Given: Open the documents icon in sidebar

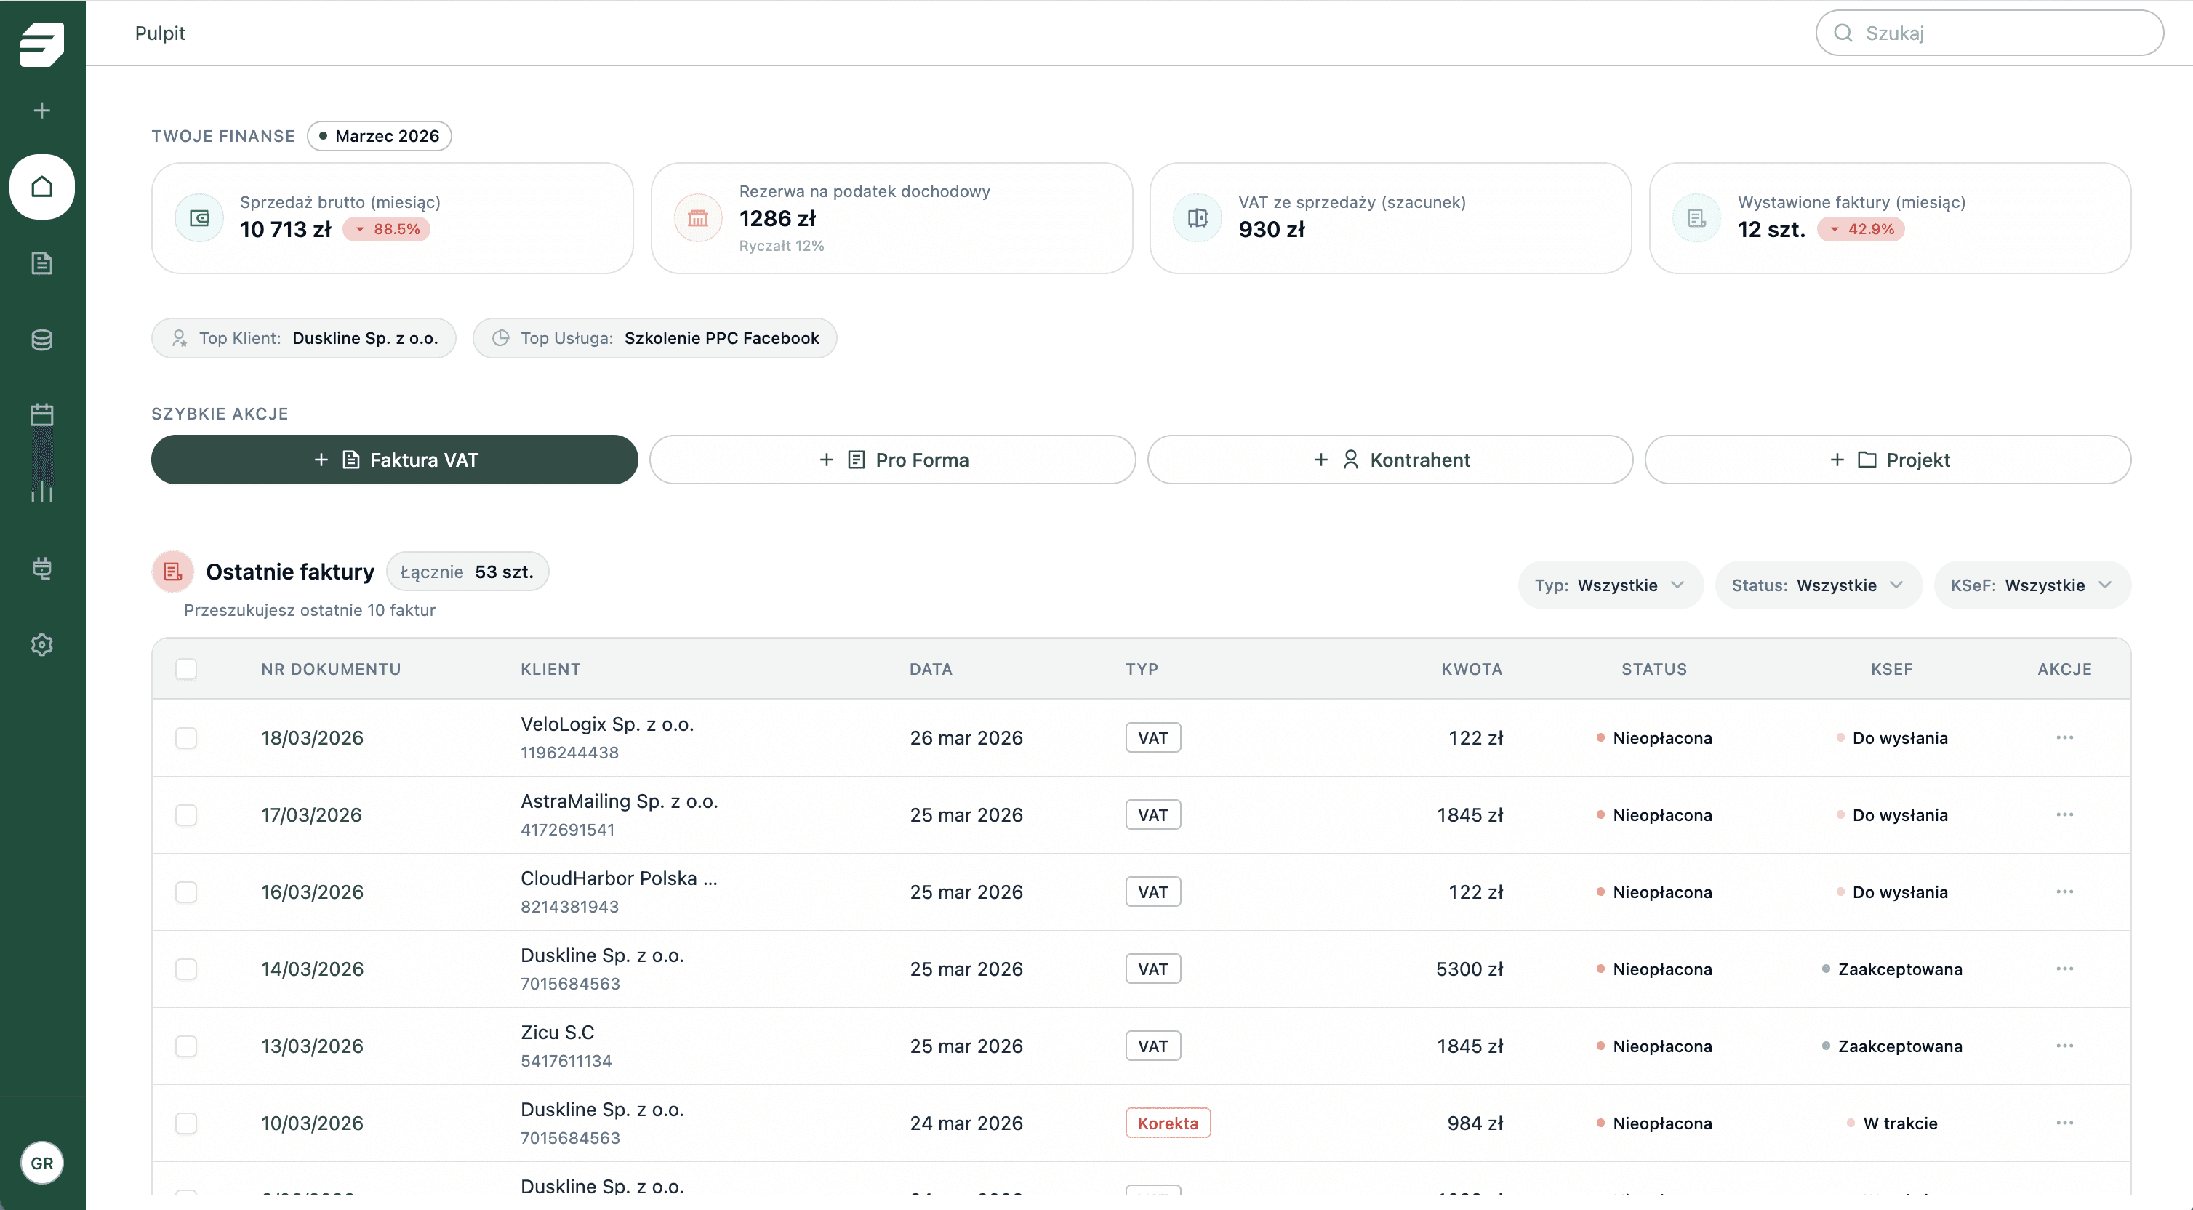Looking at the screenshot, I should (41, 263).
